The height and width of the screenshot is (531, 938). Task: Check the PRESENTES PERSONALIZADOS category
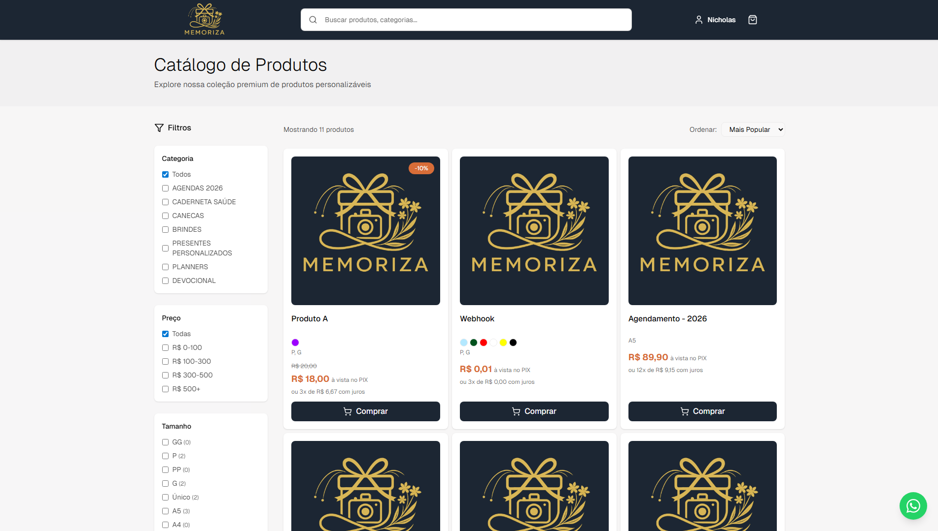click(x=165, y=248)
